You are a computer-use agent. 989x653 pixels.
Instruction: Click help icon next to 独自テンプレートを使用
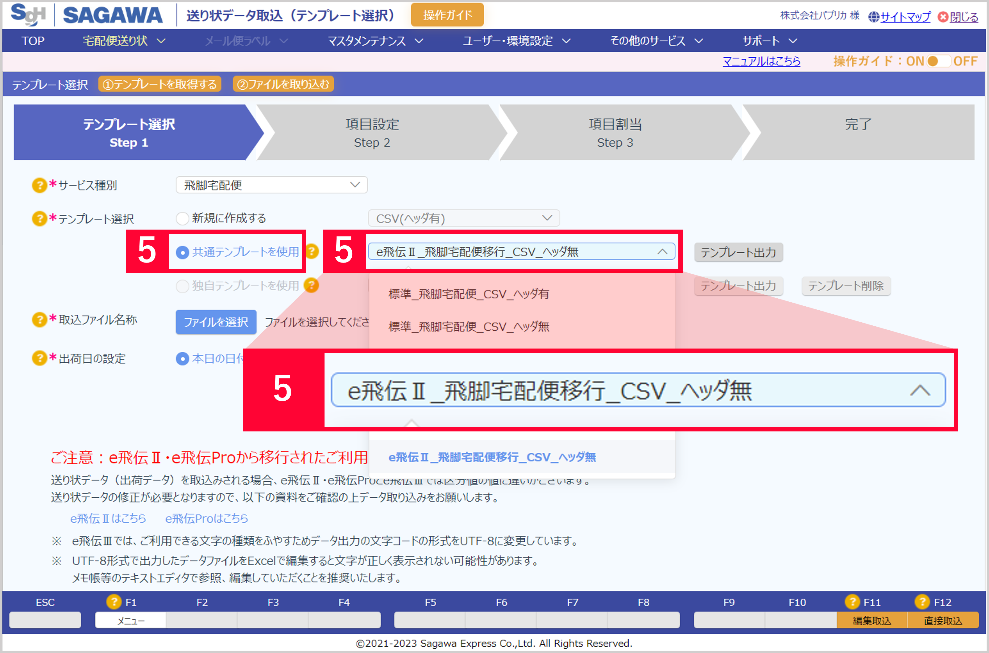311,286
